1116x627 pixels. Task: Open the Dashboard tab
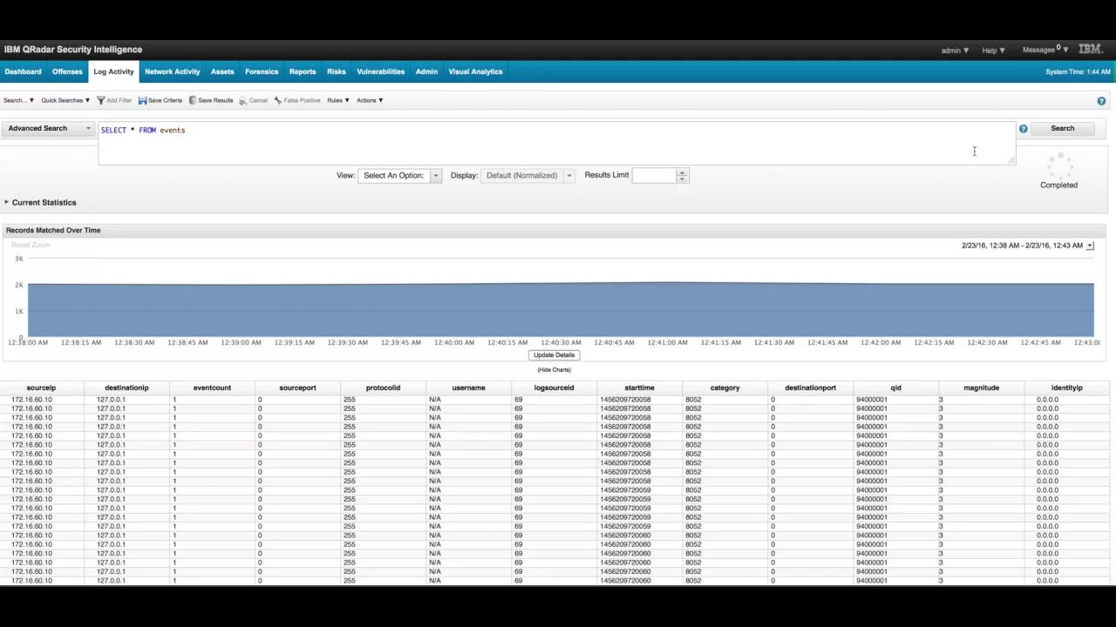point(23,71)
